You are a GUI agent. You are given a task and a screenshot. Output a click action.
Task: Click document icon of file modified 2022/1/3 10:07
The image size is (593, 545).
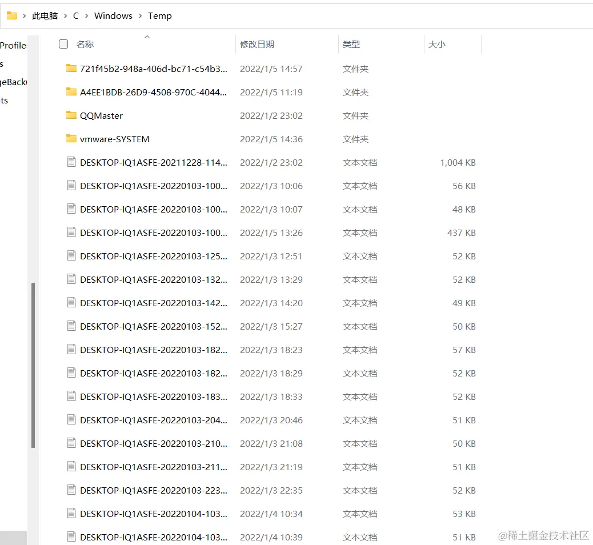coord(71,209)
